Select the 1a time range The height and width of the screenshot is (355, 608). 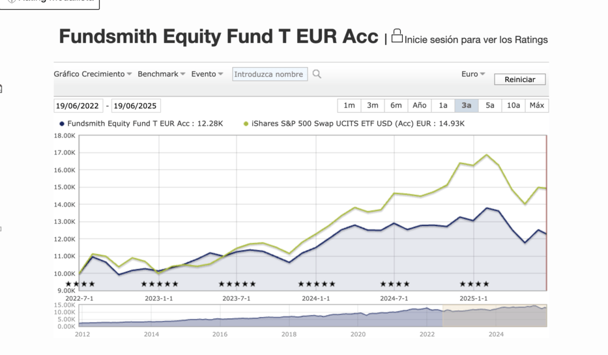443,106
